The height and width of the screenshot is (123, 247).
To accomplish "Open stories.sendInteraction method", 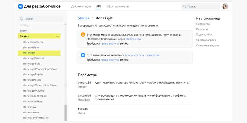I will tap(36, 118).
